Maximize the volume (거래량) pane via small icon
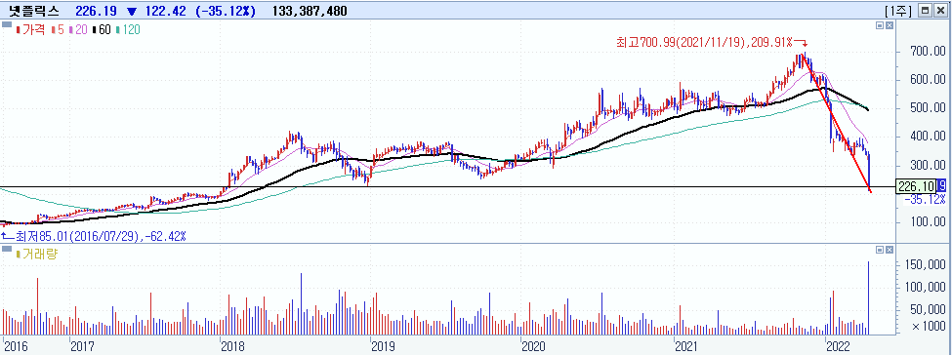Image resolution: width=952 pixels, height=355 pixels. [880, 250]
